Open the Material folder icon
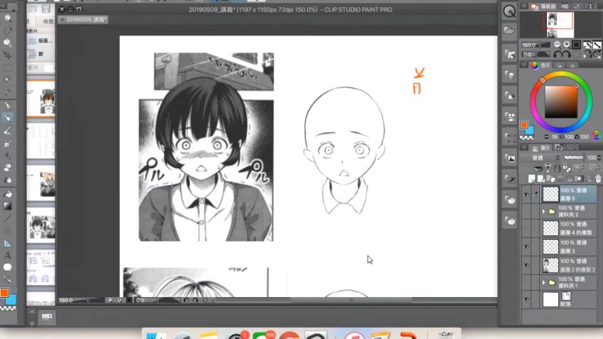Screen dimensions: 603x339 tap(509, 30)
